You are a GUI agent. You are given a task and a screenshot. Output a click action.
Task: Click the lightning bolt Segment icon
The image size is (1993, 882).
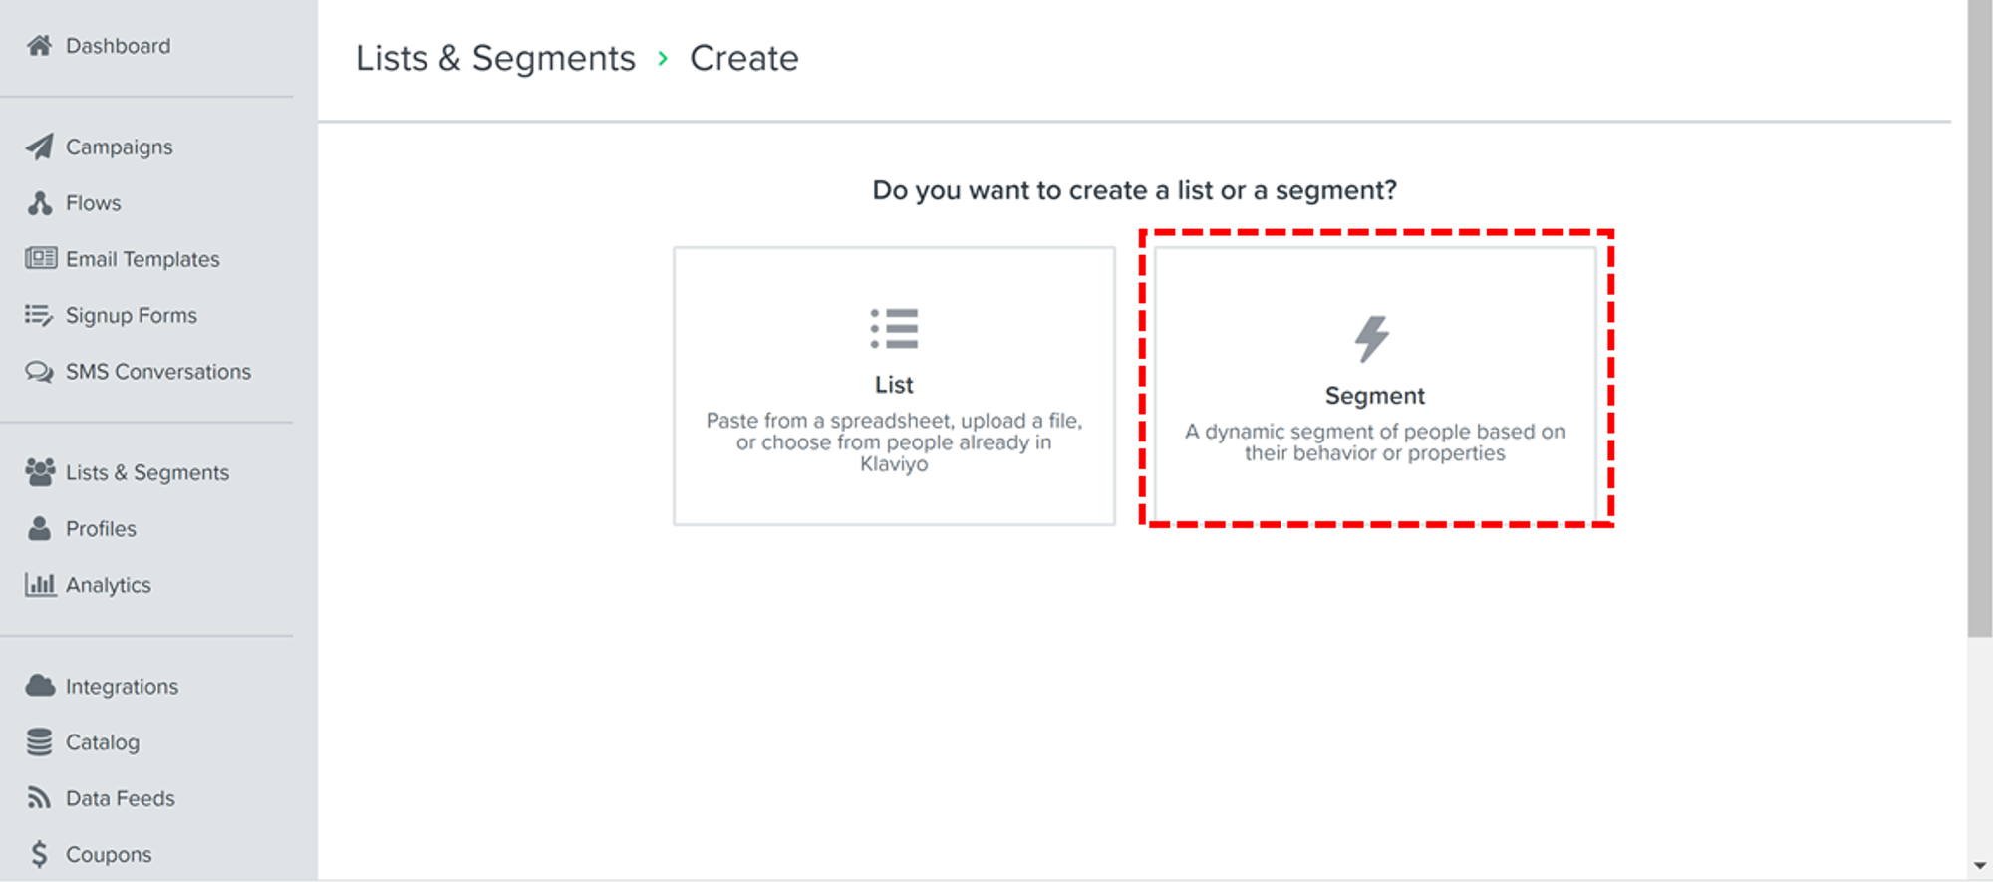click(1372, 338)
